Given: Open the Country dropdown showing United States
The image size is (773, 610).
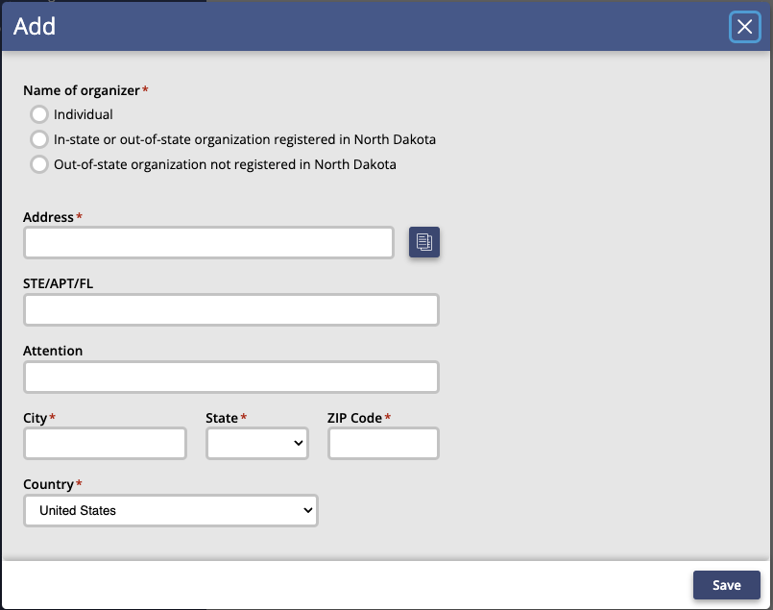Looking at the screenshot, I should [171, 510].
